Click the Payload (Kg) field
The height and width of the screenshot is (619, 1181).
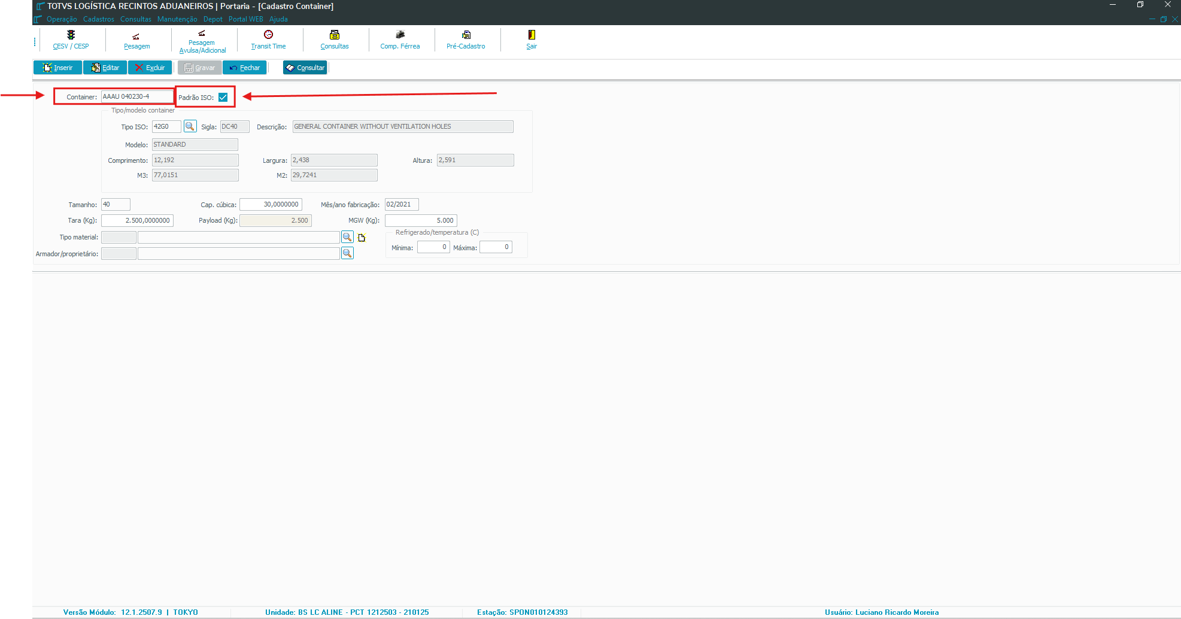(275, 220)
